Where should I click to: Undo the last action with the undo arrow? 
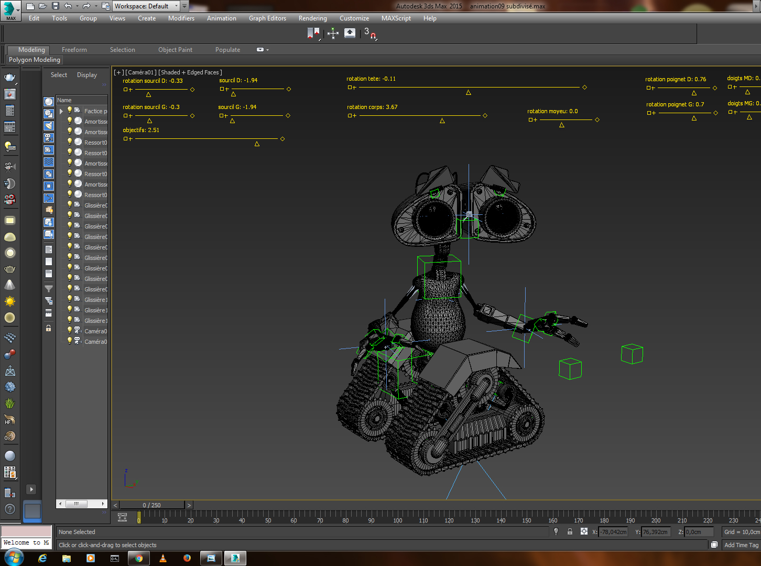pyautogui.click(x=68, y=6)
